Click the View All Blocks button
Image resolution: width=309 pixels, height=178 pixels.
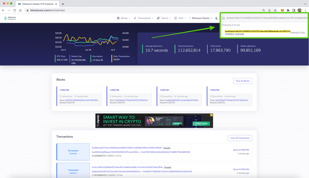(242, 81)
